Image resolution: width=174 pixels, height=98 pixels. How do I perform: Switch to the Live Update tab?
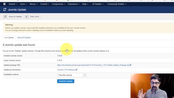9,38
